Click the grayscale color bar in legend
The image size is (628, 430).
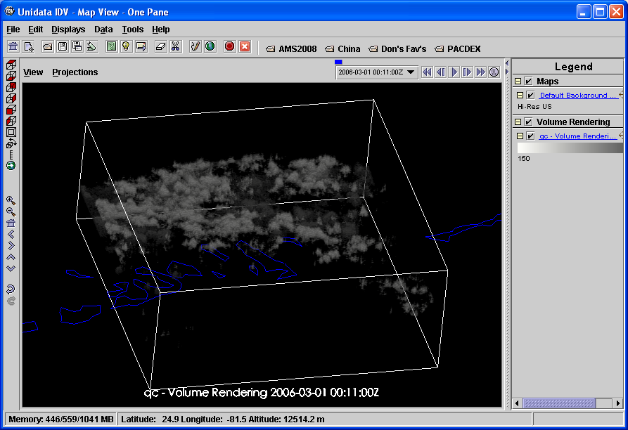(x=570, y=148)
